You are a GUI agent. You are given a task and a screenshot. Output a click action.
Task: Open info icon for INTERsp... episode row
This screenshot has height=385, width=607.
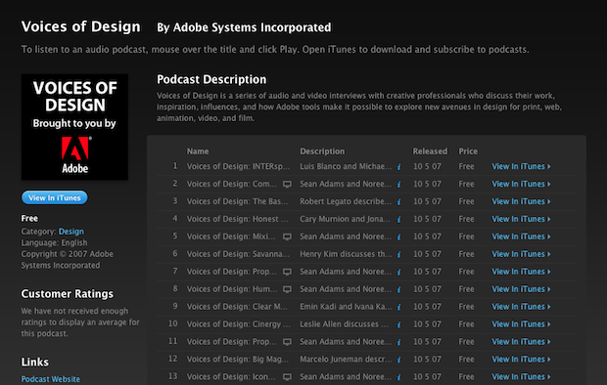point(398,166)
